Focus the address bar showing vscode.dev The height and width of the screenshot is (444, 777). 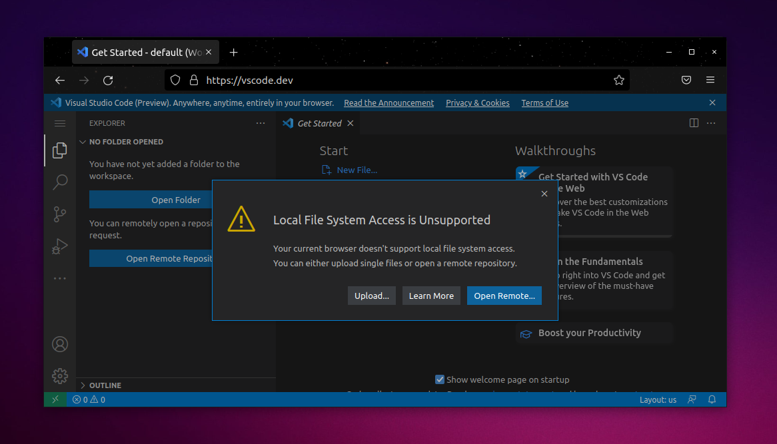pos(397,80)
